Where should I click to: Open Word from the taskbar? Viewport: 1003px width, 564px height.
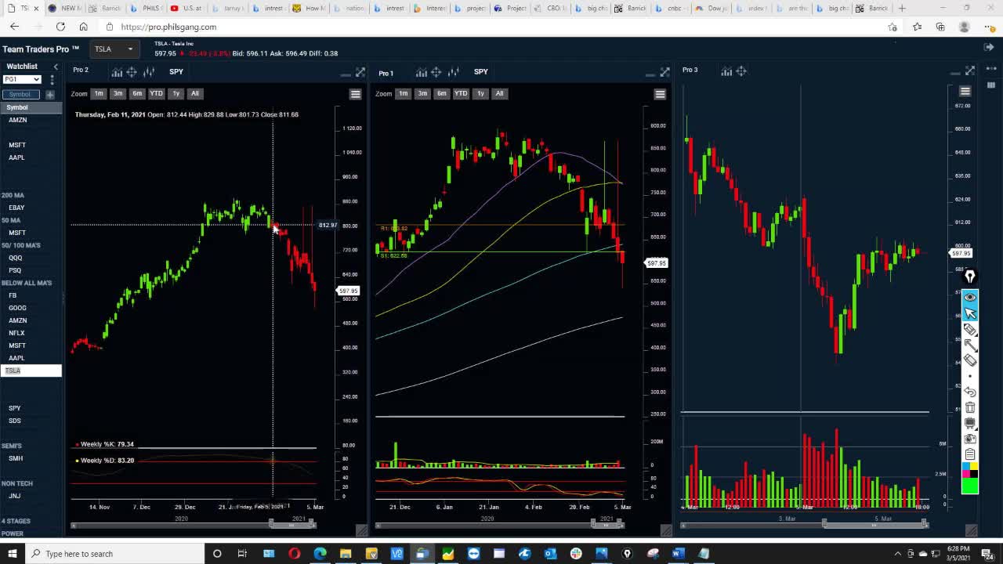(678, 554)
